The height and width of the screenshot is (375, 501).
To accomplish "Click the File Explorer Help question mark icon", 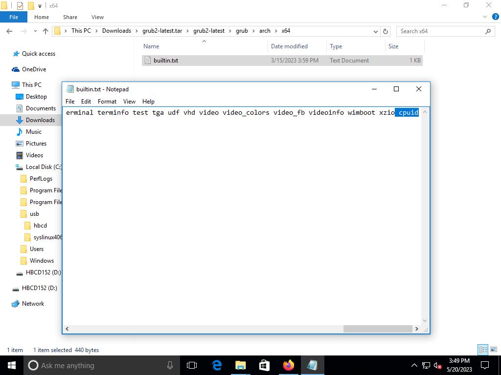I will coord(494,17).
